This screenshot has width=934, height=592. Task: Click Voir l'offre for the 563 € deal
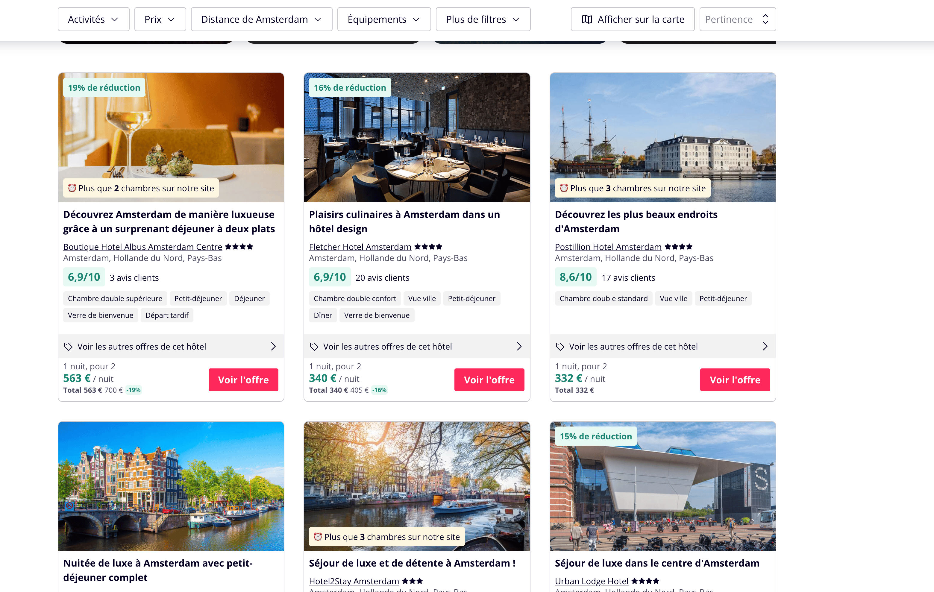(x=243, y=380)
